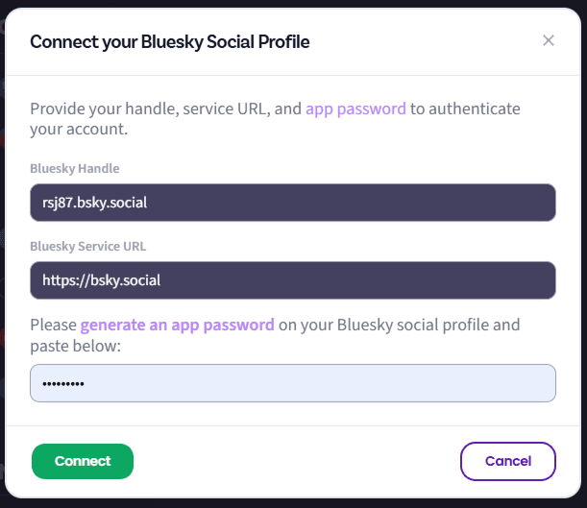
Task: Focus the Bluesky Service URL field
Action: point(293,280)
